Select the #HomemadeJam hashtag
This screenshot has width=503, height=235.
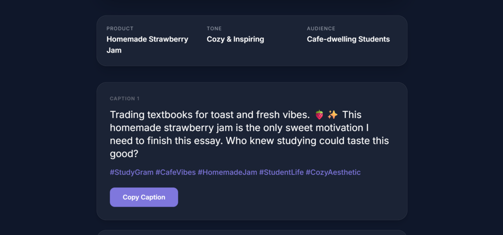[x=227, y=172]
